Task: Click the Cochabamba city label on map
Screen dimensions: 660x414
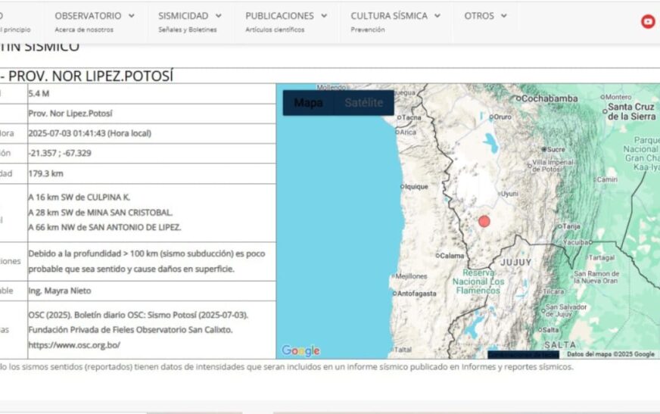Action: point(549,98)
